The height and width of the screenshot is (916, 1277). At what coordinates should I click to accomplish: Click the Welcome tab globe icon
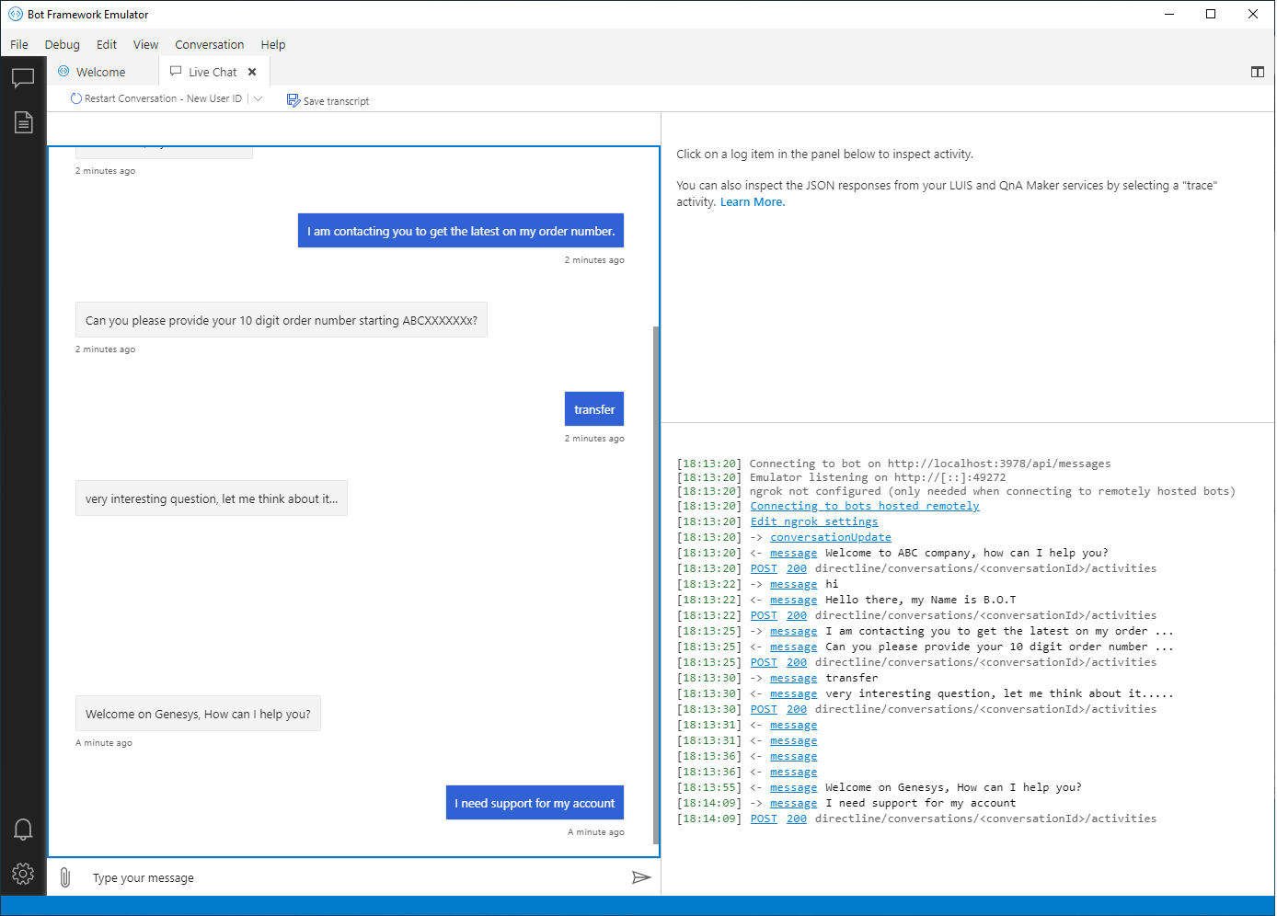[x=63, y=71]
